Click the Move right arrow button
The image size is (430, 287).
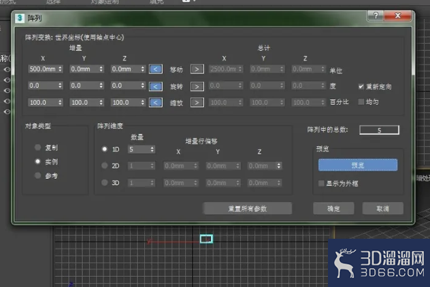click(197, 69)
